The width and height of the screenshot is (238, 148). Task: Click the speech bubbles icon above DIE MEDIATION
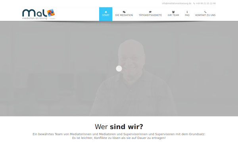tap(124, 12)
